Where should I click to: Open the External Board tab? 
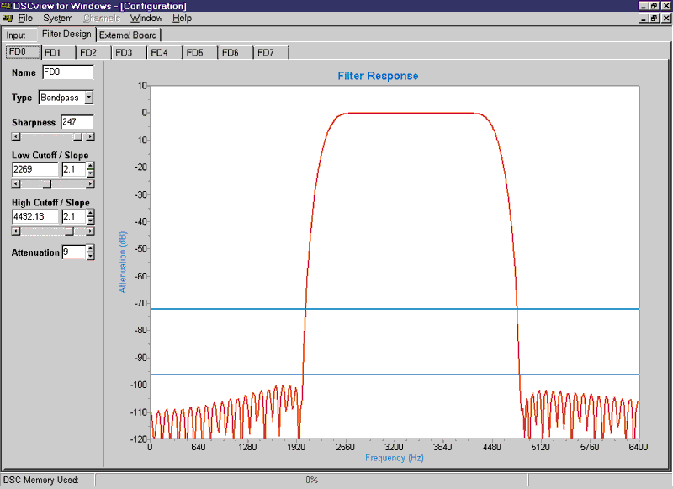[128, 35]
